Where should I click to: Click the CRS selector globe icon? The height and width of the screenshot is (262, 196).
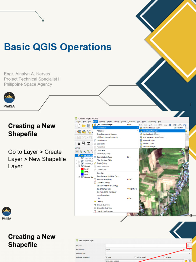click(190, 261)
